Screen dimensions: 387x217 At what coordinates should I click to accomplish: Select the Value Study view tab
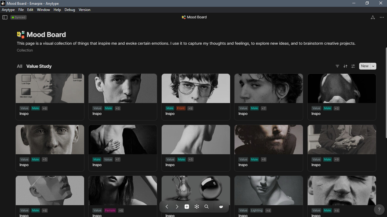click(39, 66)
